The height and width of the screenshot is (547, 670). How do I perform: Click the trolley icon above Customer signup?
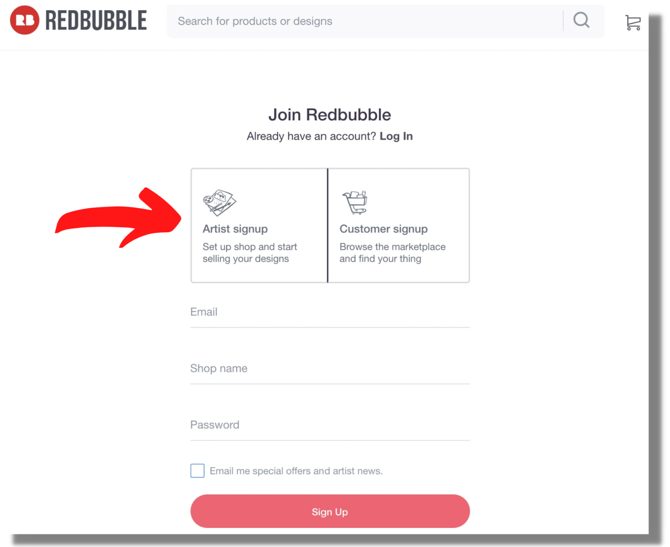(355, 202)
